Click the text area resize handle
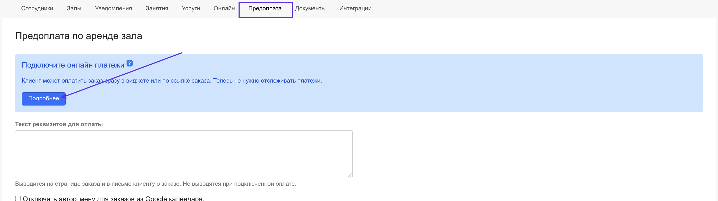 (350, 175)
